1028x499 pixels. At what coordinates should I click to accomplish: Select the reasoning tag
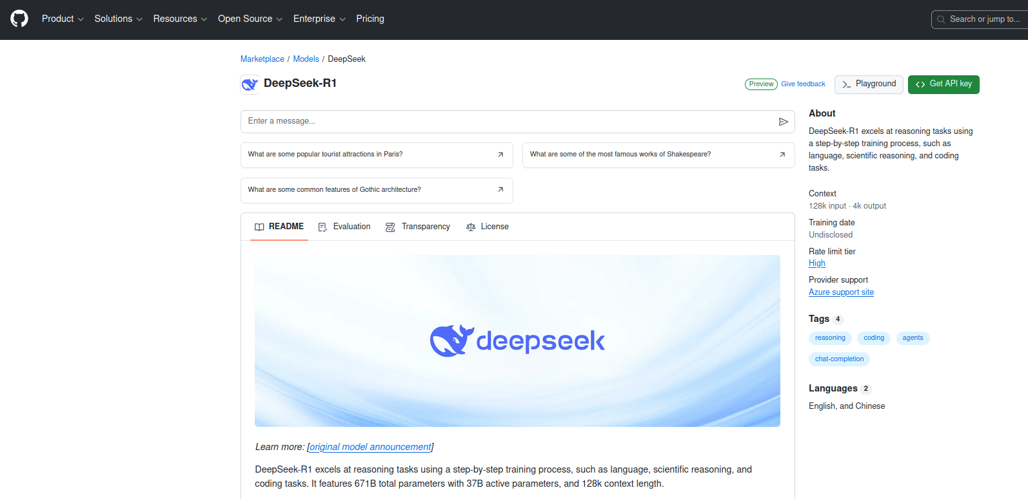(x=830, y=338)
